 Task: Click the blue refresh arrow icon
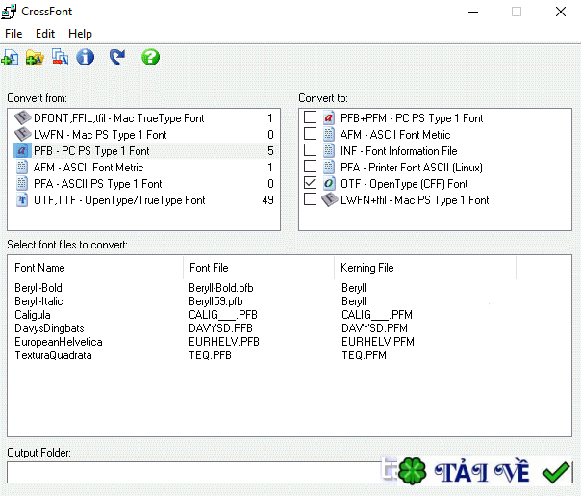117,58
